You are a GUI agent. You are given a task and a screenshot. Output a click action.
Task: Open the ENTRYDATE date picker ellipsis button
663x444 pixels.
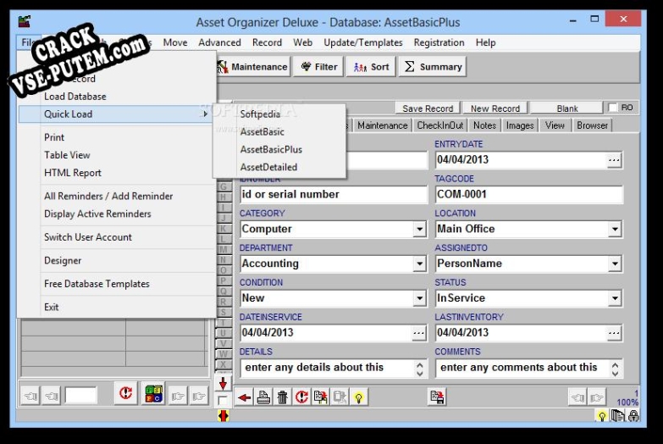tap(614, 160)
